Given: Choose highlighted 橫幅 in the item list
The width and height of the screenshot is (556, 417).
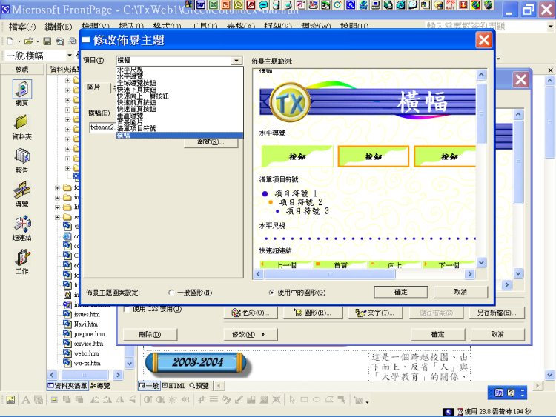Looking at the screenshot, I should [x=179, y=135].
